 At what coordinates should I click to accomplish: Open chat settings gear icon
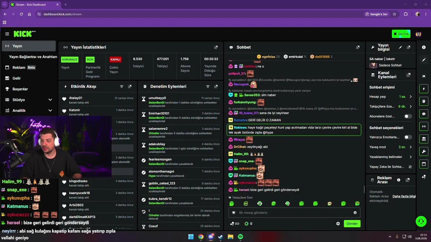[338, 224]
